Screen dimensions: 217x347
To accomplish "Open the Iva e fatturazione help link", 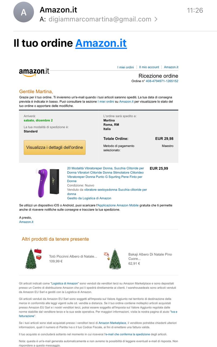I will [98, 314].
